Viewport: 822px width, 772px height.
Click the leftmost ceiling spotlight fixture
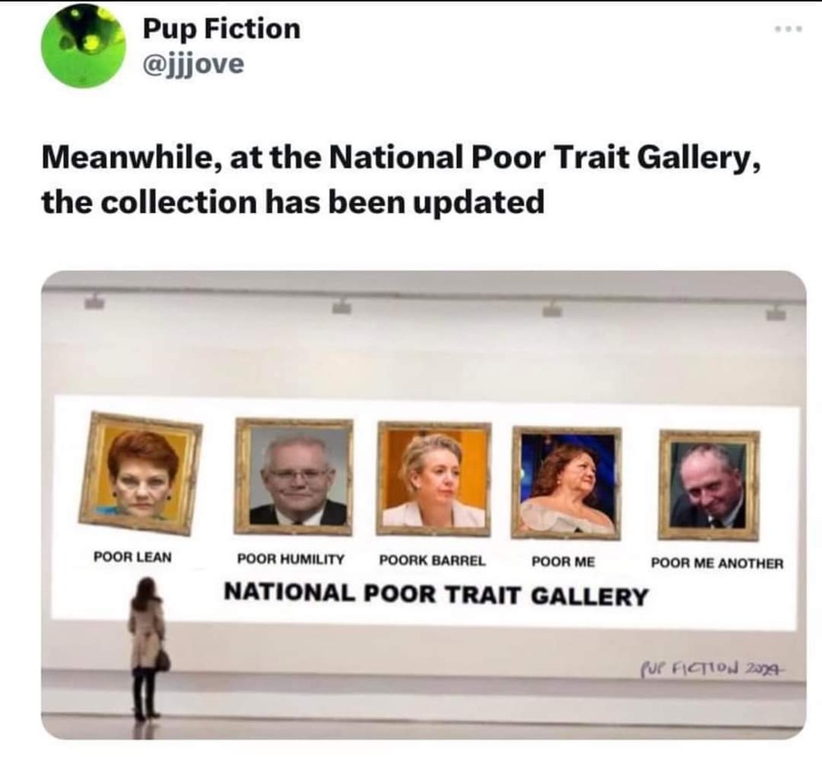[x=95, y=302]
